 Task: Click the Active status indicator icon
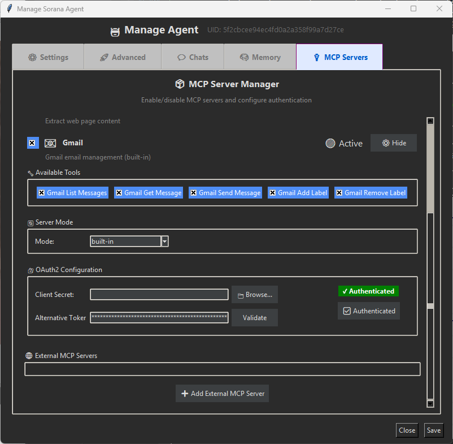click(330, 143)
